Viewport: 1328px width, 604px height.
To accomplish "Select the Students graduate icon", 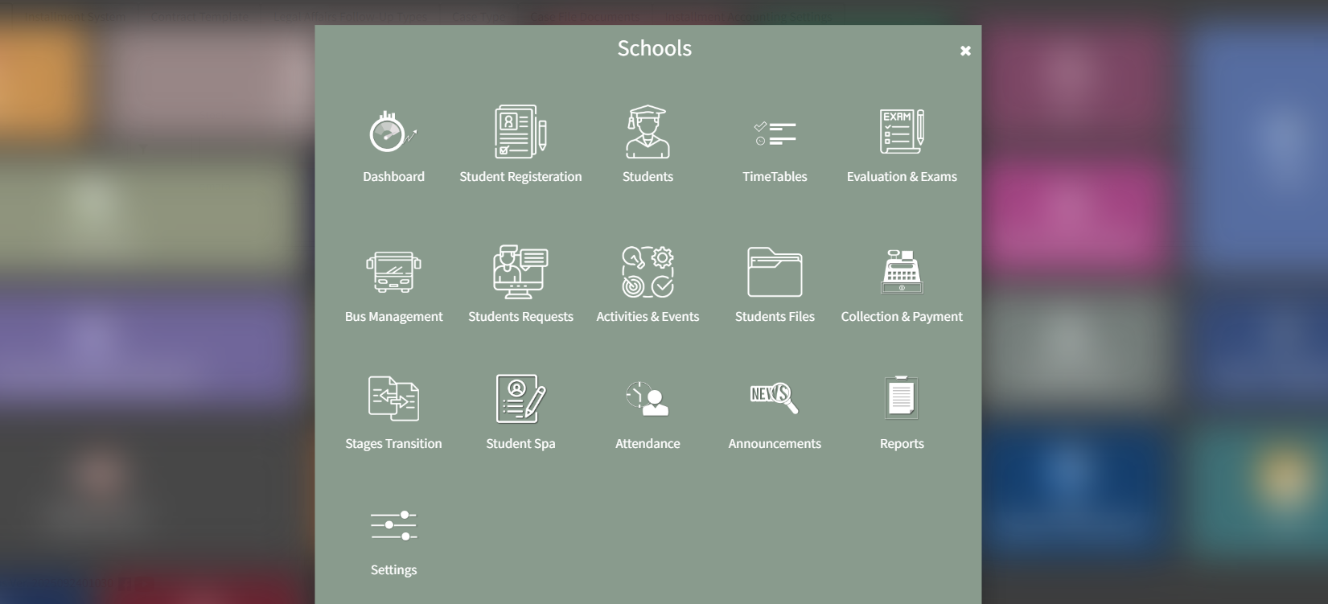I will (648, 132).
